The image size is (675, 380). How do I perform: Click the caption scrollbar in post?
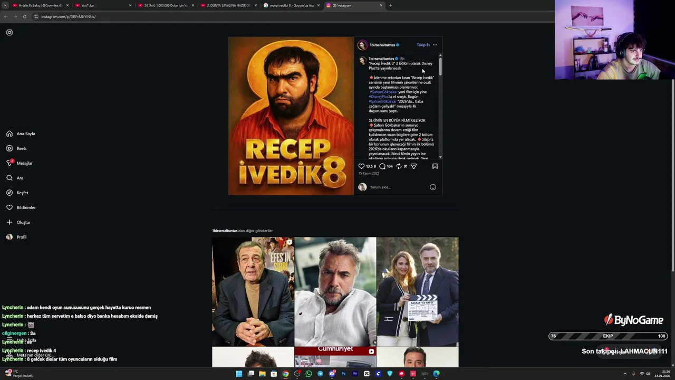(x=440, y=66)
